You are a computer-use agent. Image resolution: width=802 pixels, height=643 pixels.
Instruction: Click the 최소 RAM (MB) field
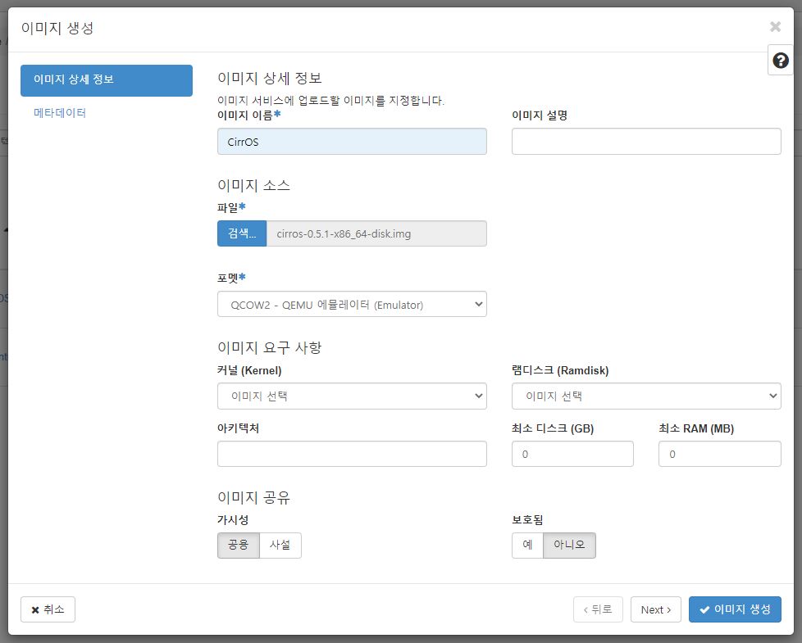pos(720,454)
